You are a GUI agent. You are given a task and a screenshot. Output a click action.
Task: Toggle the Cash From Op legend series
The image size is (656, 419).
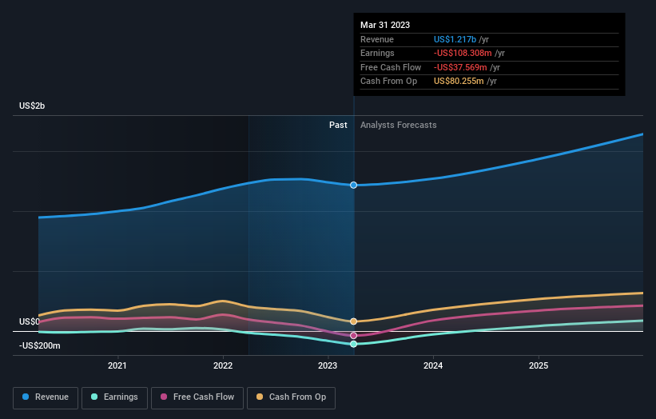point(291,397)
